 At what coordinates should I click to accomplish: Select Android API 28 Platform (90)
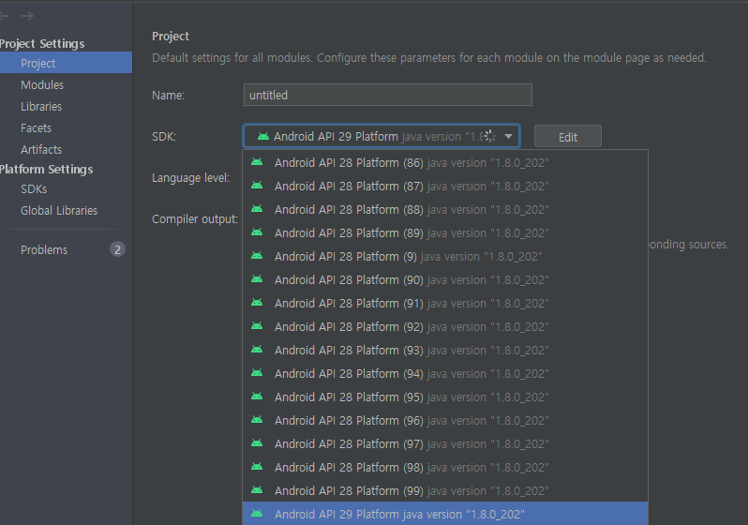tap(445, 279)
